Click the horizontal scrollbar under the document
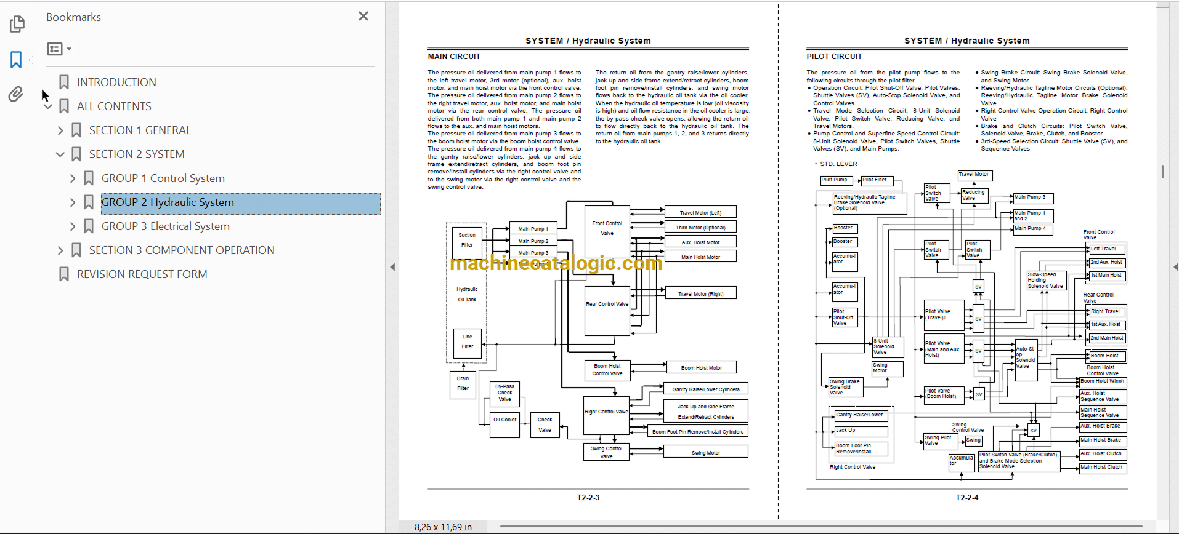The image size is (1179, 534). [819, 527]
